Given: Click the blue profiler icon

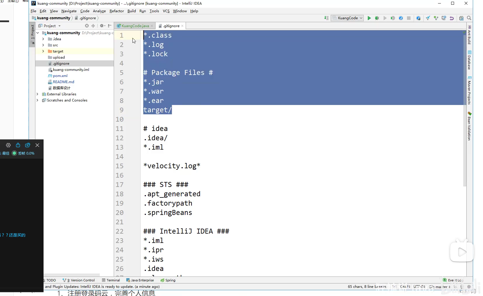Looking at the screenshot, I should [x=401, y=18].
